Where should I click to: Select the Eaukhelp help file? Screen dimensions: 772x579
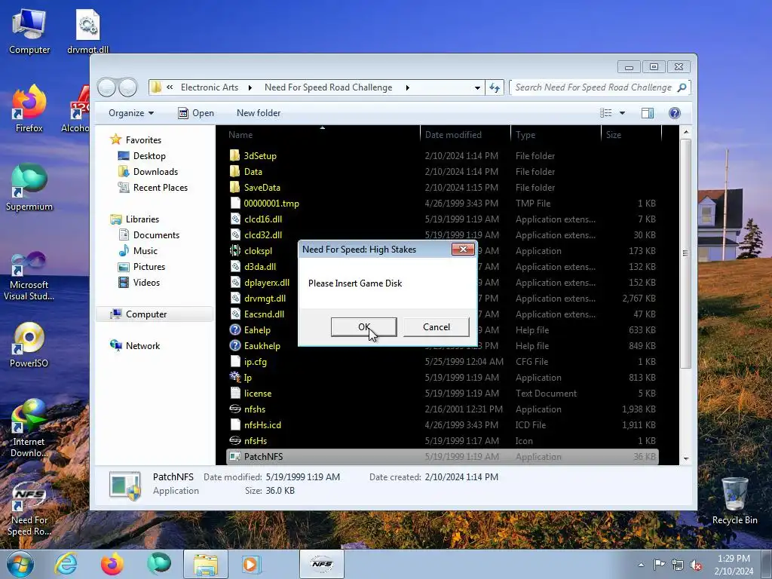(x=262, y=345)
